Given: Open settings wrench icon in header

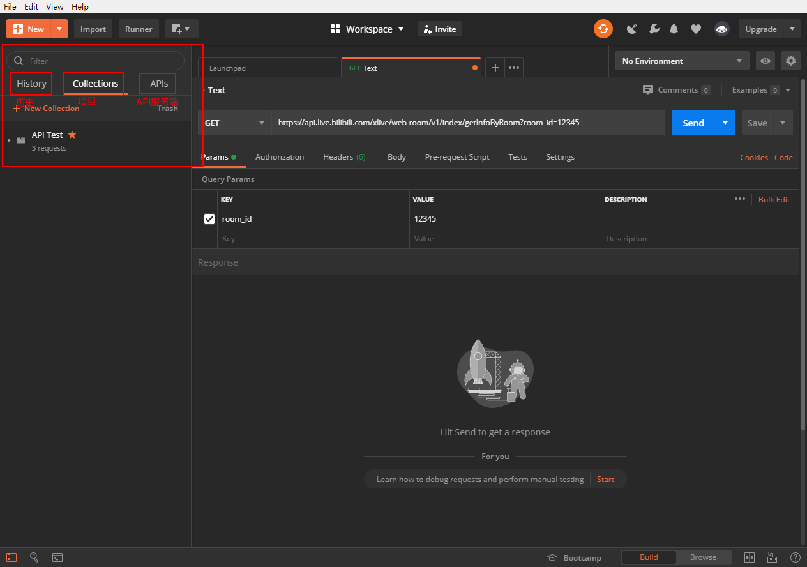Looking at the screenshot, I should (x=654, y=29).
